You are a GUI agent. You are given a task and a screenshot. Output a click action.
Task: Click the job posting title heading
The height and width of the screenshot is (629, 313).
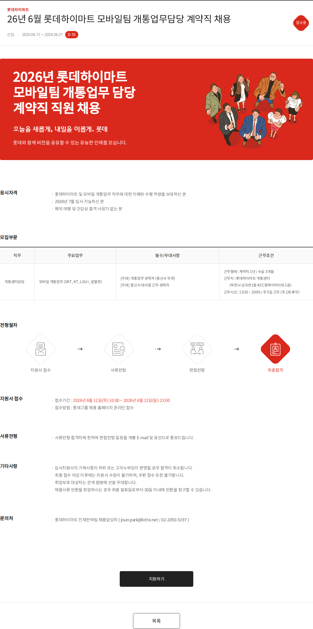pos(119,19)
